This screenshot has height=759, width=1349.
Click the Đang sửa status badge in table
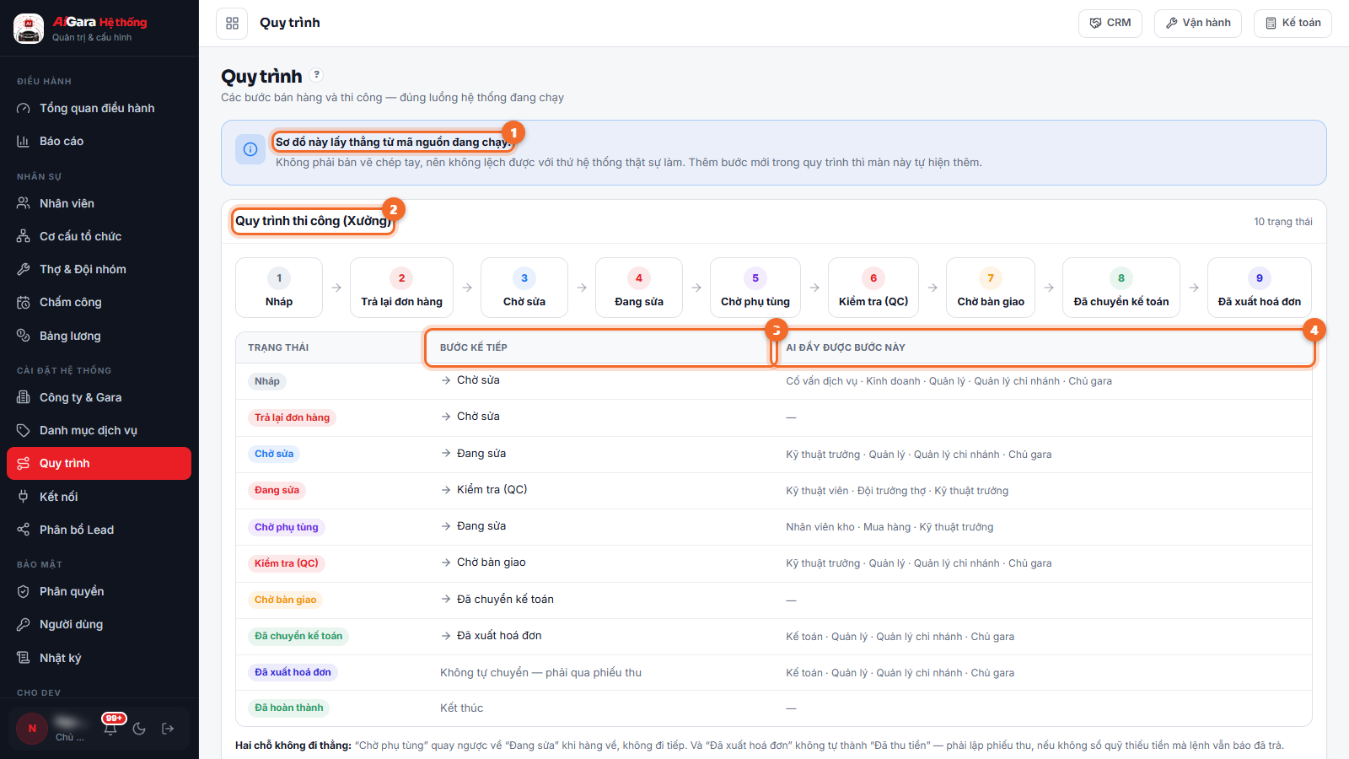[277, 490]
